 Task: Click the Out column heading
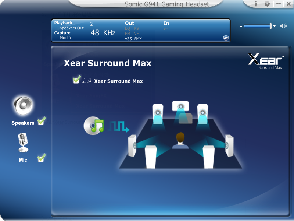(x=130, y=23)
